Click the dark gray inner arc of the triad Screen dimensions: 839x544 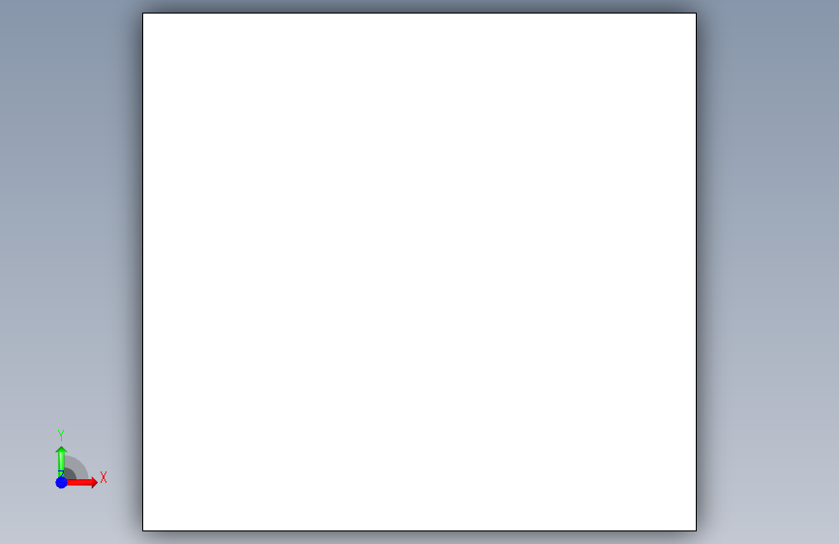[70, 474]
